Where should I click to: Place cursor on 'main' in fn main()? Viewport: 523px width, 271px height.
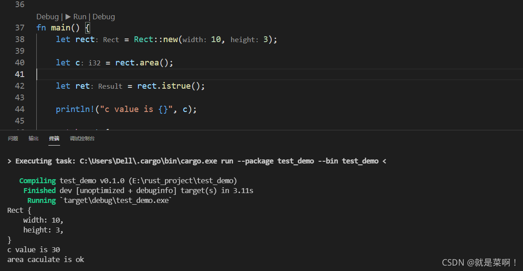pyautogui.click(x=61, y=28)
